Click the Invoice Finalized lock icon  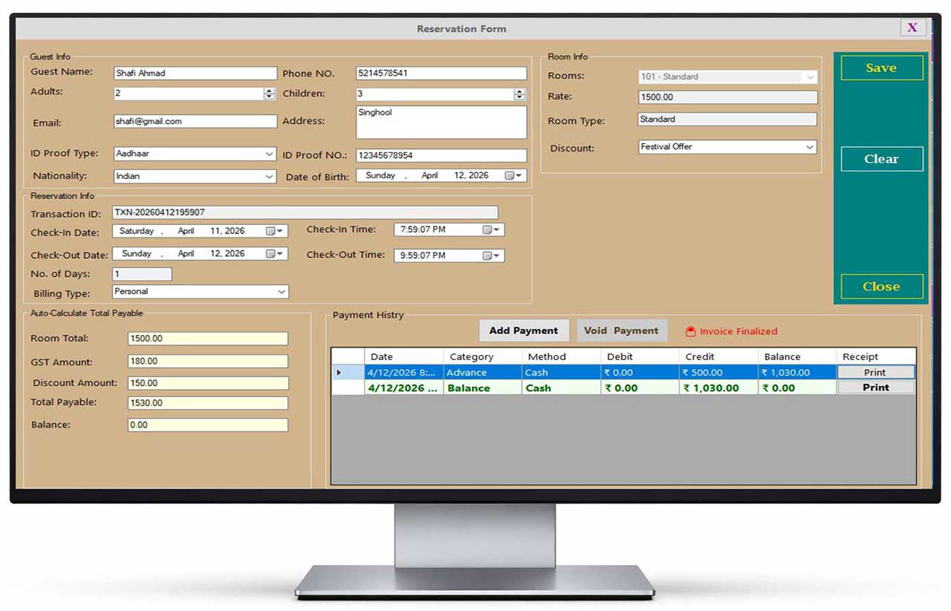[x=690, y=331]
